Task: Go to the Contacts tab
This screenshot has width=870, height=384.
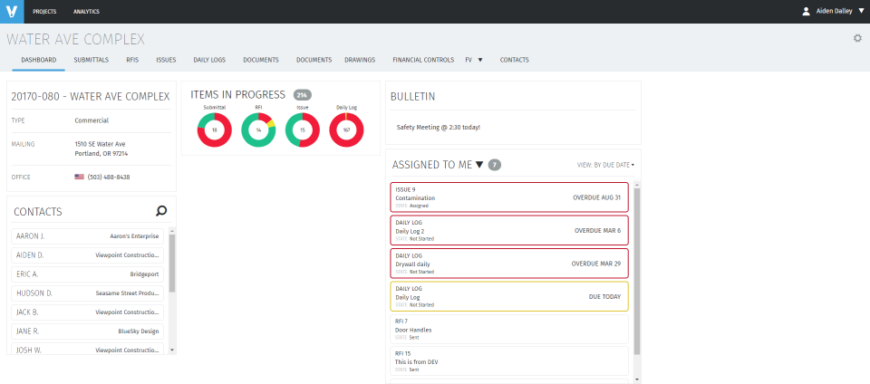Action: (515, 60)
